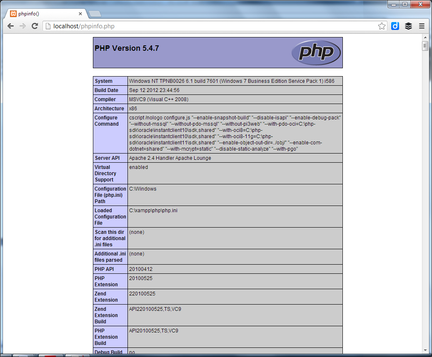The height and width of the screenshot is (357, 432).
Task: Reload the phpinfo page
Action: pyautogui.click(x=35, y=26)
